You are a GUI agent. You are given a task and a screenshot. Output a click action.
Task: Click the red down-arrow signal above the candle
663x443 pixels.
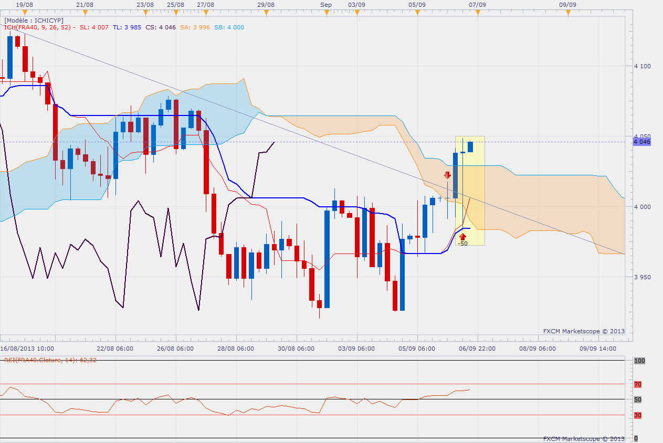pyautogui.click(x=447, y=175)
